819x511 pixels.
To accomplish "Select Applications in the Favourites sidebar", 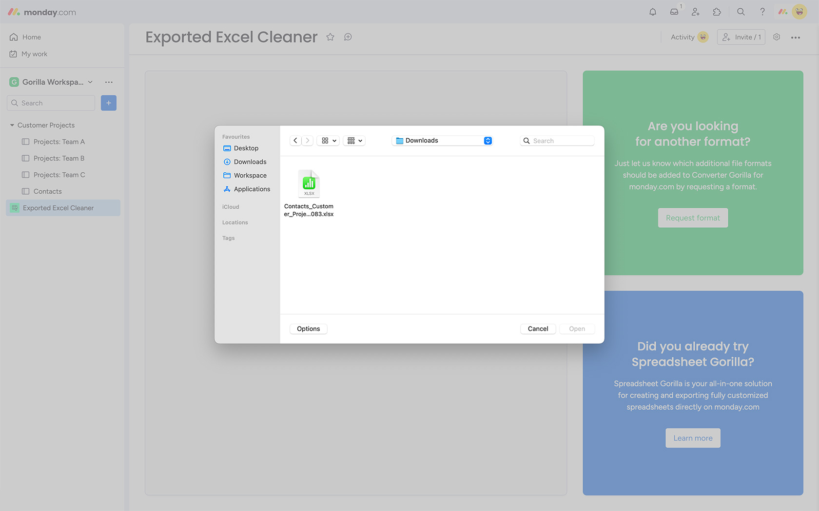I will (252, 189).
